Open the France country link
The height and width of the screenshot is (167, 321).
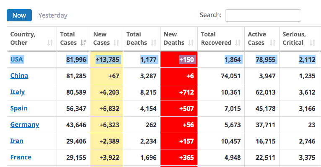(x=21, y=157)
